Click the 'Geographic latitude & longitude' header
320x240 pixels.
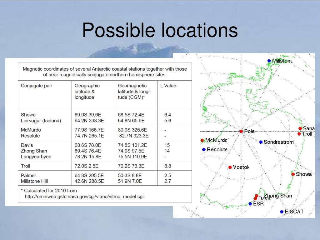tap(87, 92)
